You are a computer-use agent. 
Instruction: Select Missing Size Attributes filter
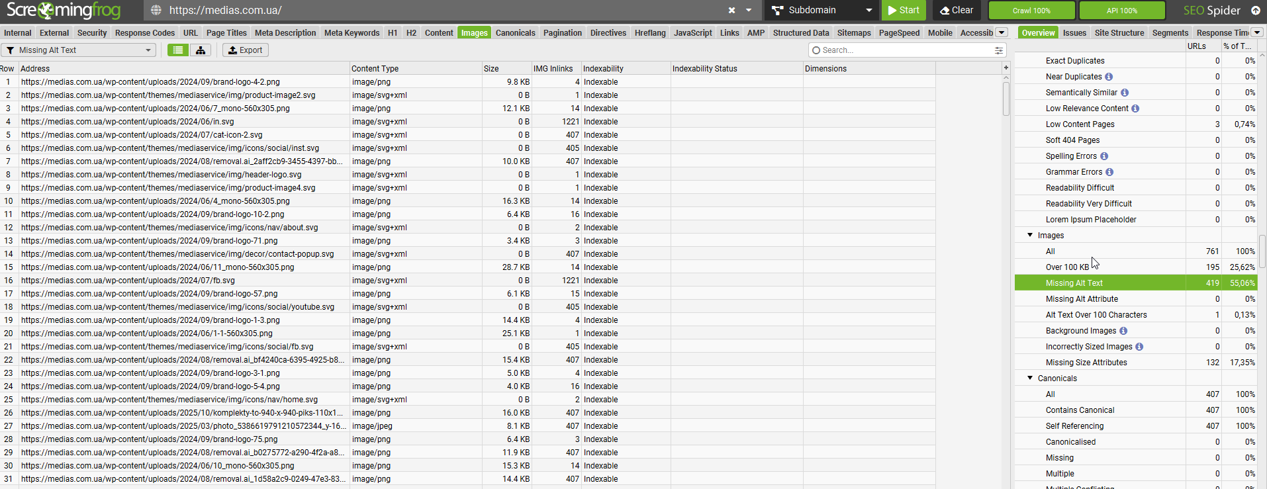click(1135, 362)
